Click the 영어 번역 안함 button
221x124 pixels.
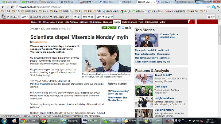tap(105, 17)
